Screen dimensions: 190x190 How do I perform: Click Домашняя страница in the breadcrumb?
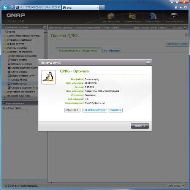click(61, 28)
